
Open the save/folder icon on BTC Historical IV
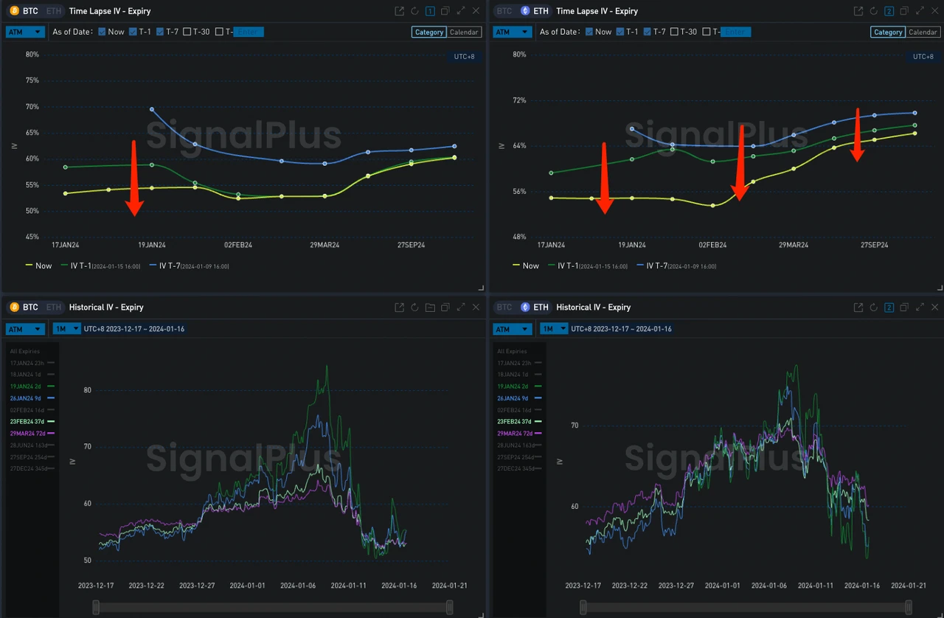[x=430, y=308]
